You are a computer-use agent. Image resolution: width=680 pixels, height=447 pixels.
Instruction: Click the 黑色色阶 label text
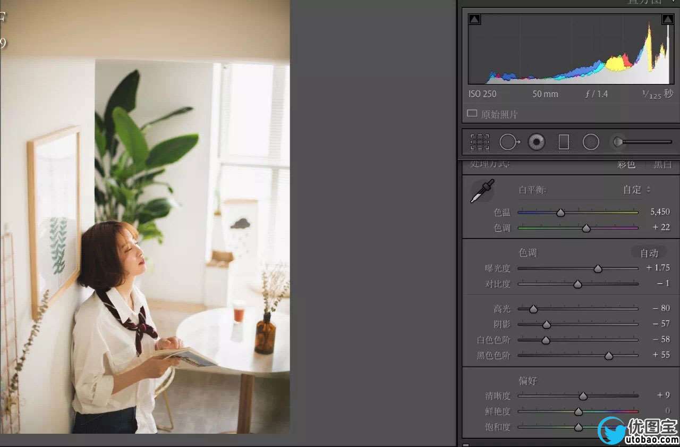(494, 355)
